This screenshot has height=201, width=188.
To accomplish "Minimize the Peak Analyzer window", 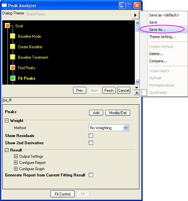I will [x=122, y=6].
